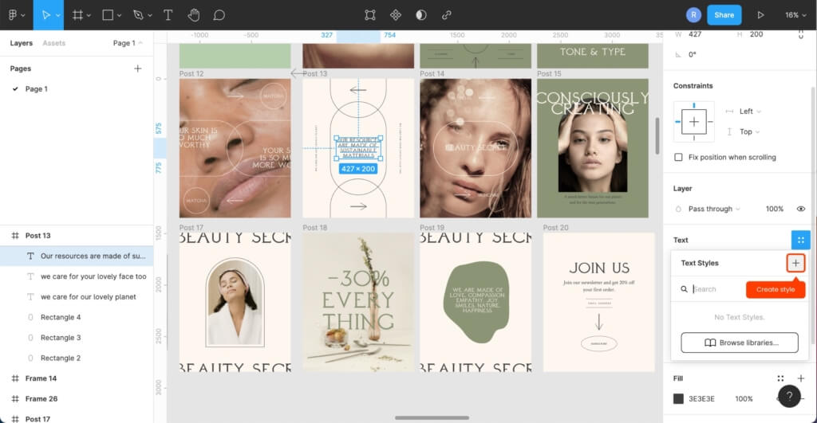817x423 pixels.
Task: Click the Browse libraries button
Action: click(x=740, y=343)
